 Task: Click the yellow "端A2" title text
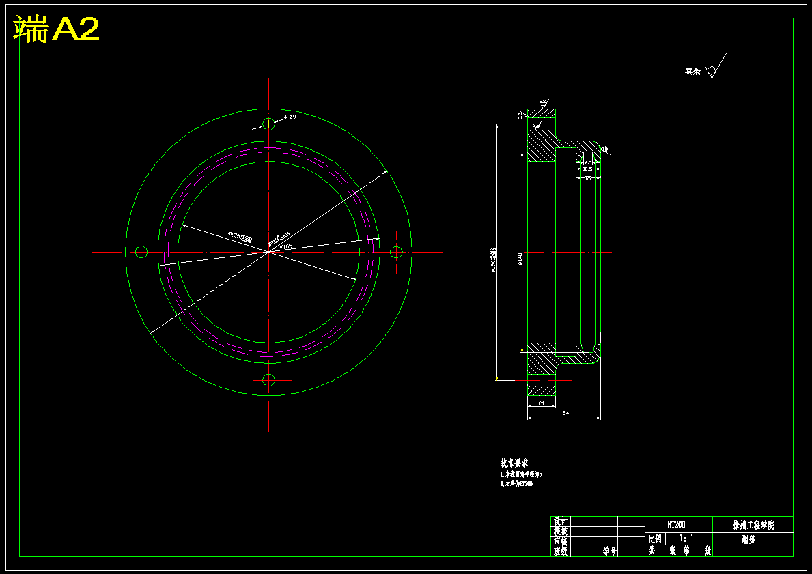(56, 29)
